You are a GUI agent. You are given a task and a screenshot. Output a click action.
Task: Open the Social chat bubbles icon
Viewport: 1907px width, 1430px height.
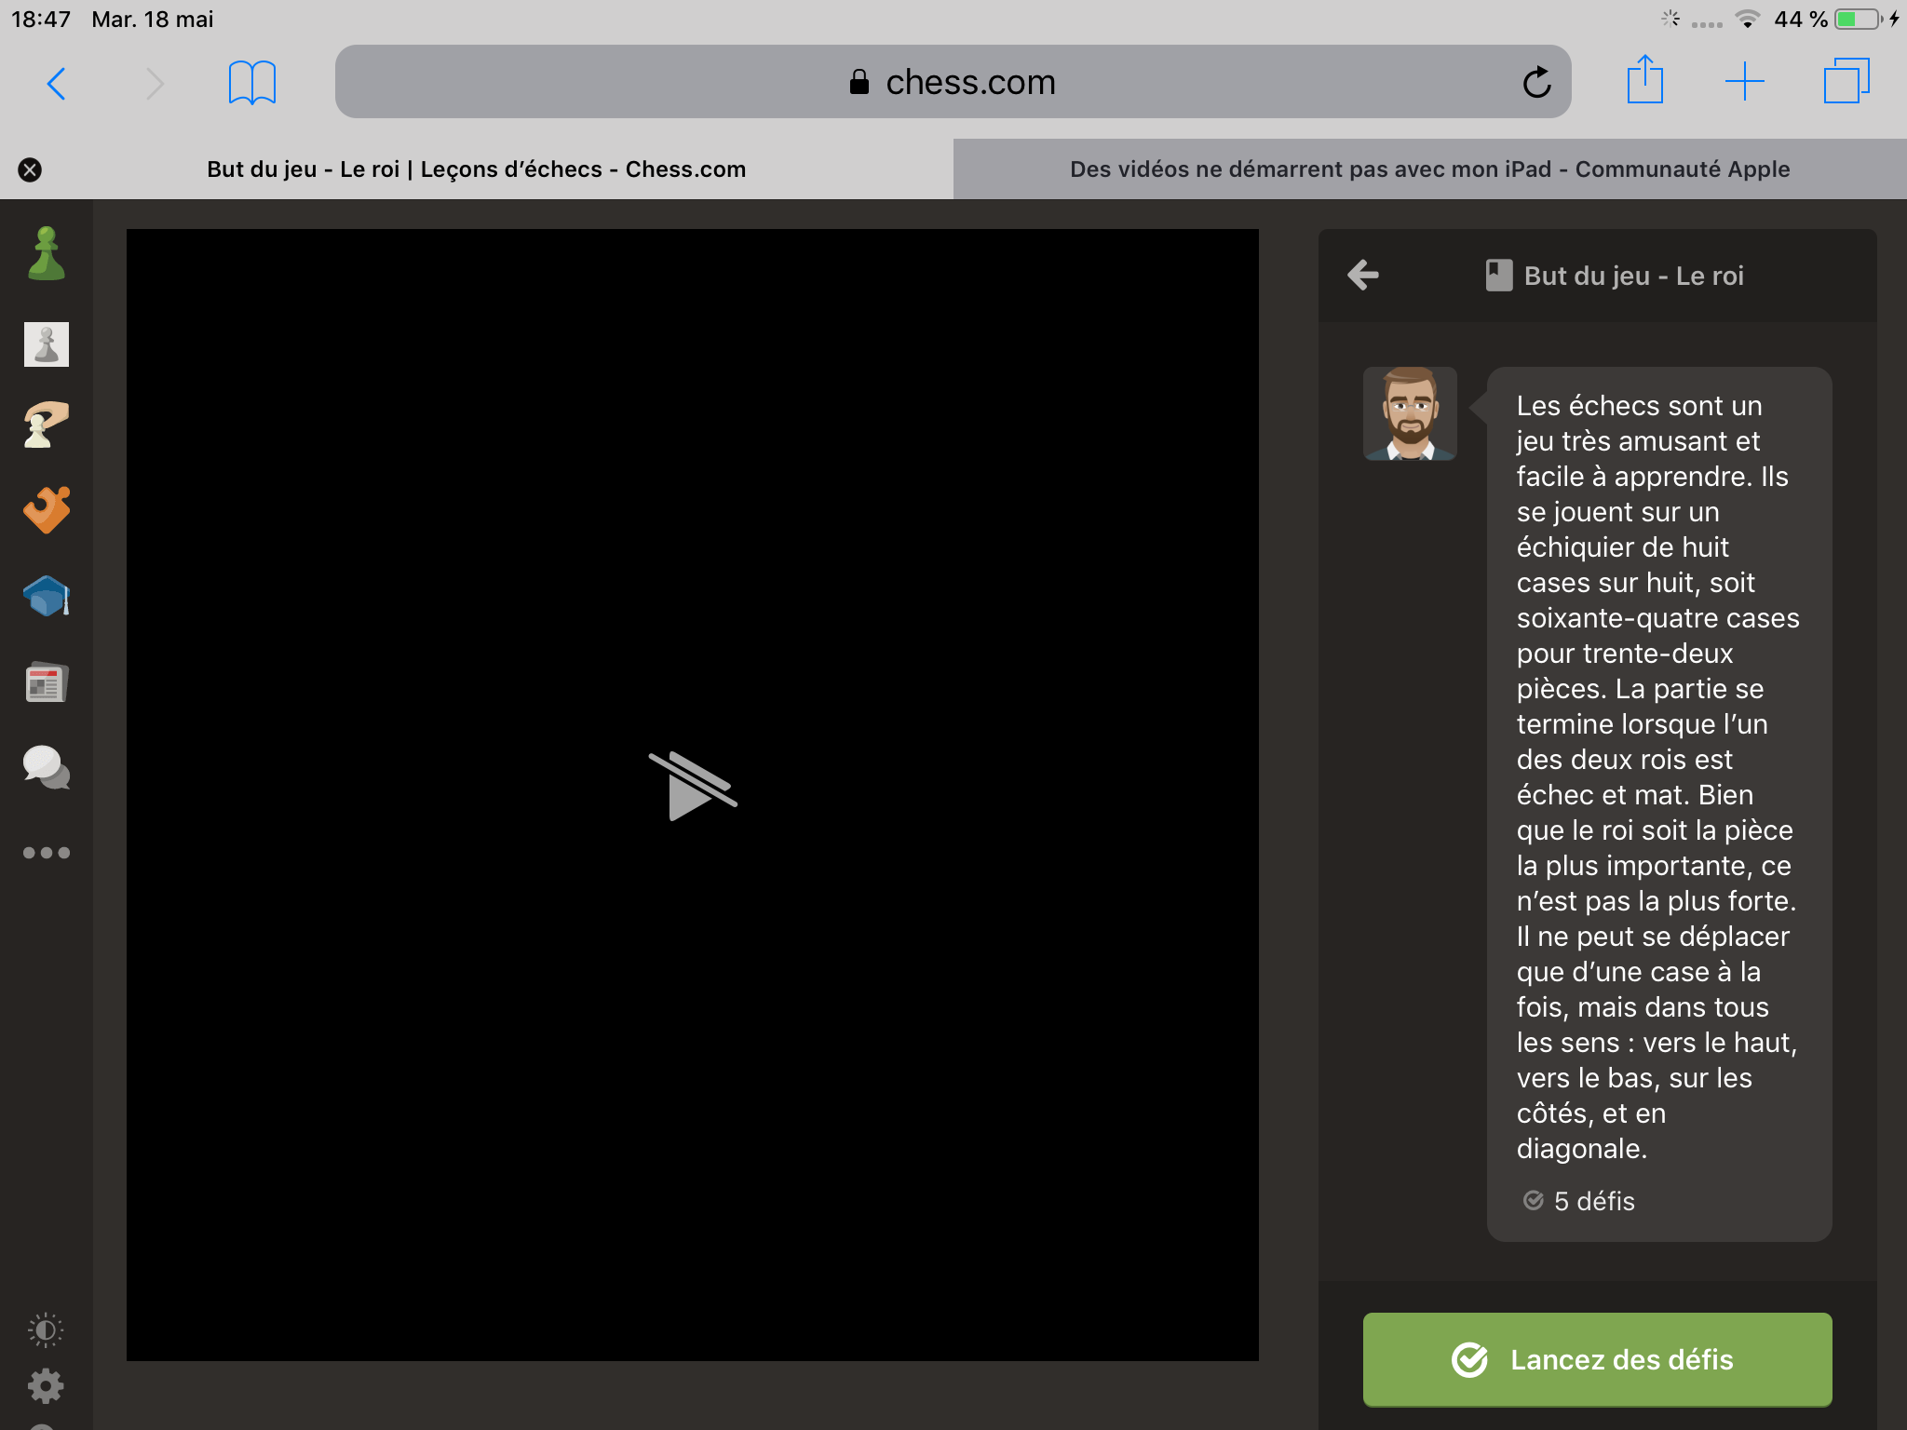(x=46, y=768)
